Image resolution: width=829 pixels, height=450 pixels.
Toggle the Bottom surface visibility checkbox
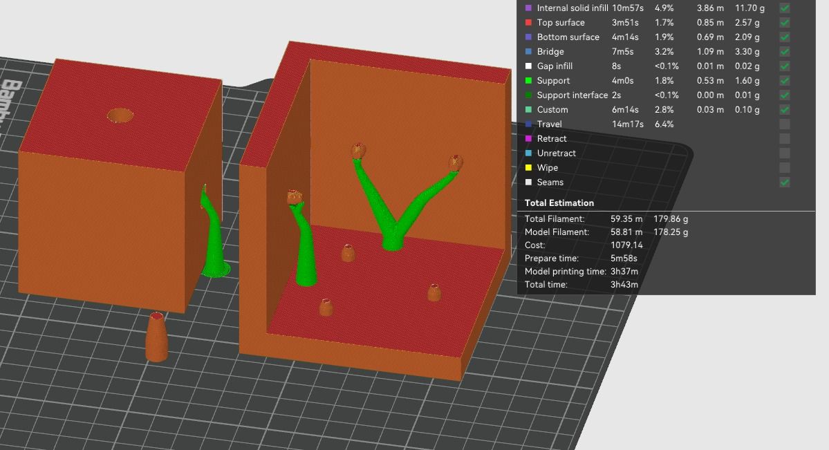pyautogui.click(x=785, y=37)
